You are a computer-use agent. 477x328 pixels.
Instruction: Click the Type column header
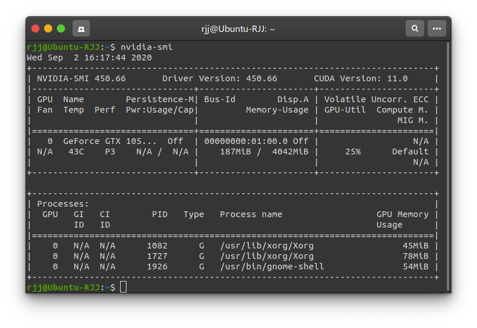(x=194, y=215)
